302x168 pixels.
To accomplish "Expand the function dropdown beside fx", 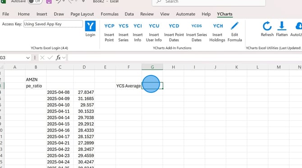I will click(64, 58).
